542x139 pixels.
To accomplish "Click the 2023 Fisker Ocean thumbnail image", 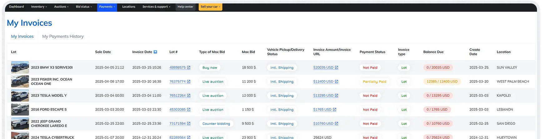I will click(x=20, y=82).
